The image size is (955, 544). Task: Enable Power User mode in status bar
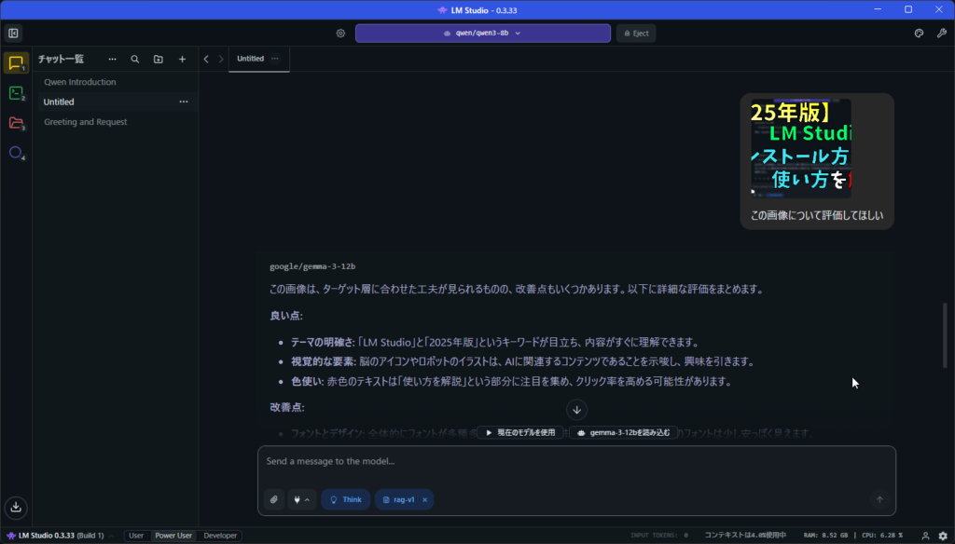[x=173, y=536]
